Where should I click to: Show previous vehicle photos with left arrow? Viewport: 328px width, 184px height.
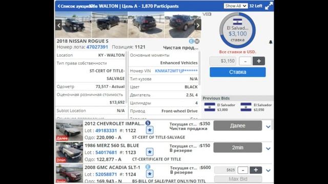coord(59,26)
